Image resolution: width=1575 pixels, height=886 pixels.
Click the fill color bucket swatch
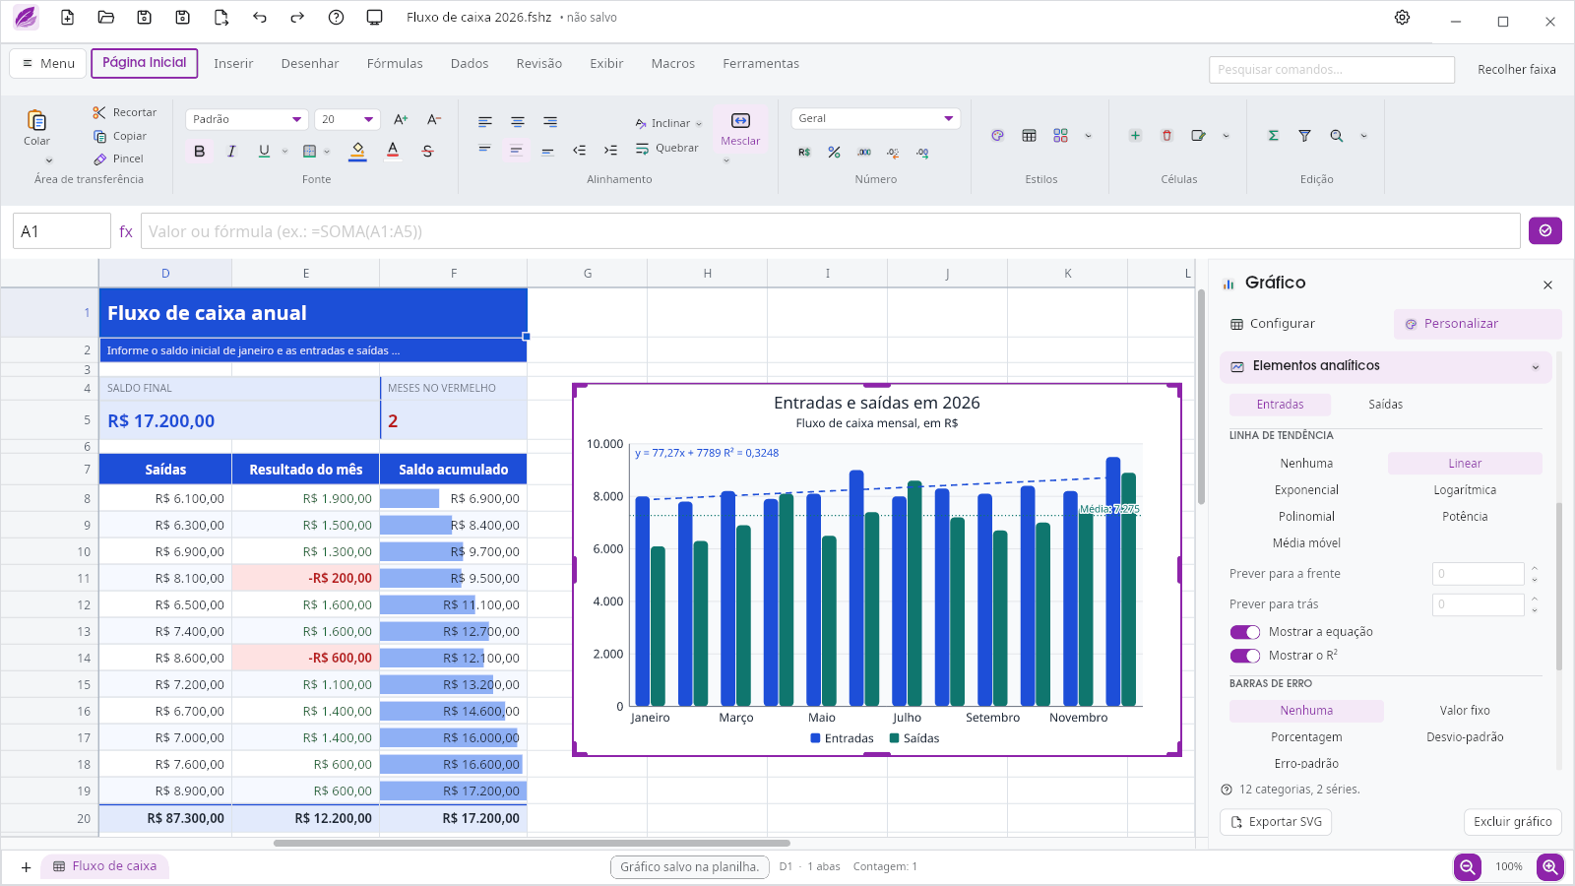pos(357,152)
